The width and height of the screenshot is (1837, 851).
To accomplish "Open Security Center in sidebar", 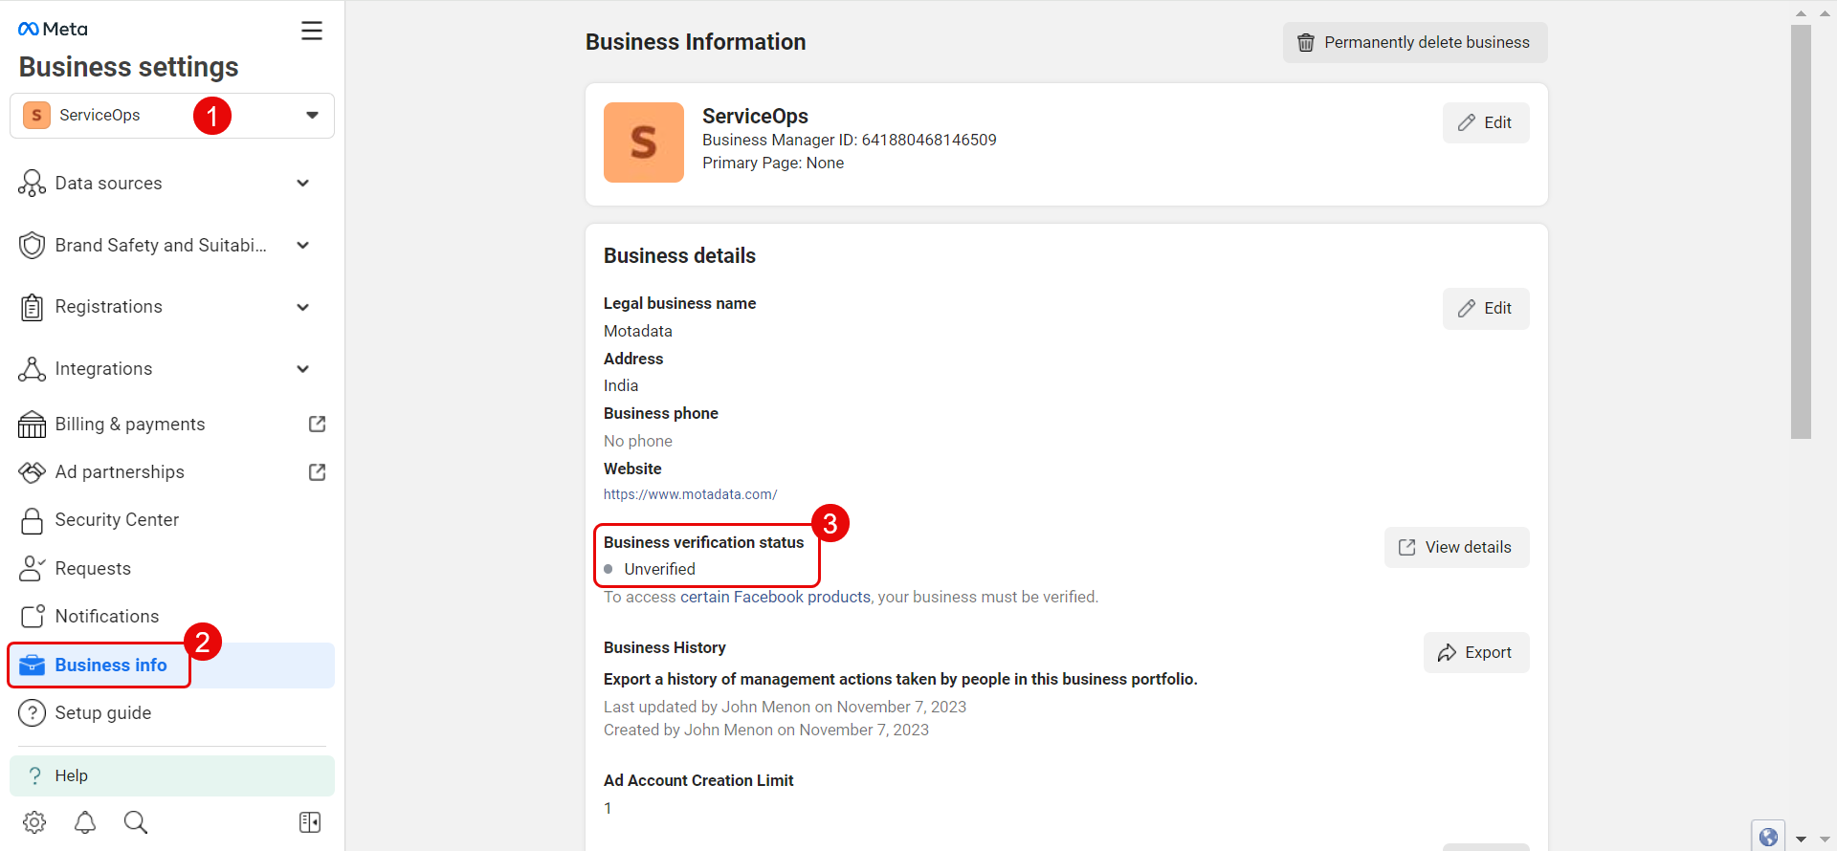I will pyautogui.click(x=117, y=520).
